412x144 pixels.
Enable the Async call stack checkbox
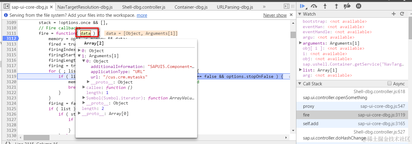390,84
